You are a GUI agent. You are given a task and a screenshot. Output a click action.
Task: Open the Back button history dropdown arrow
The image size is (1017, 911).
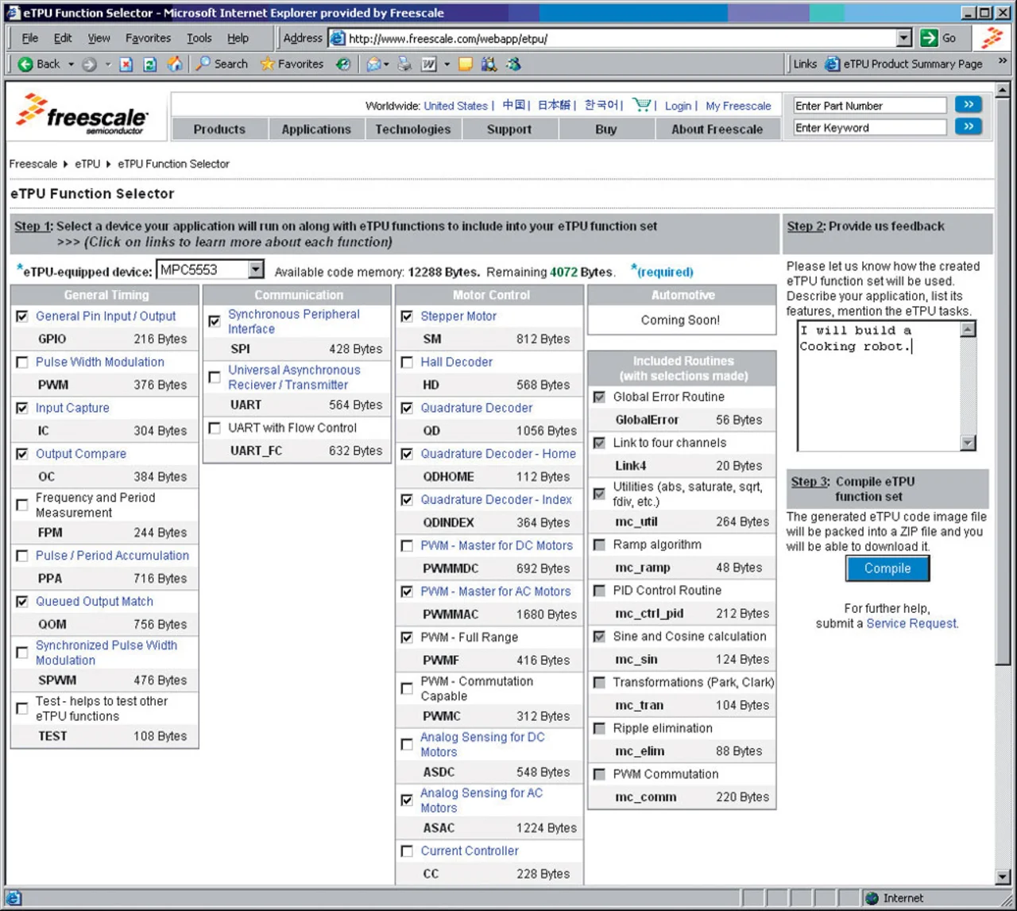pyautogui.click(x=71, y=64)
